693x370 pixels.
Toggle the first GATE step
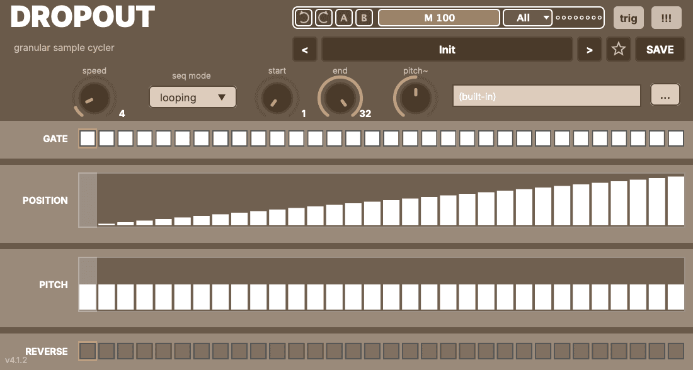[88, 138]
